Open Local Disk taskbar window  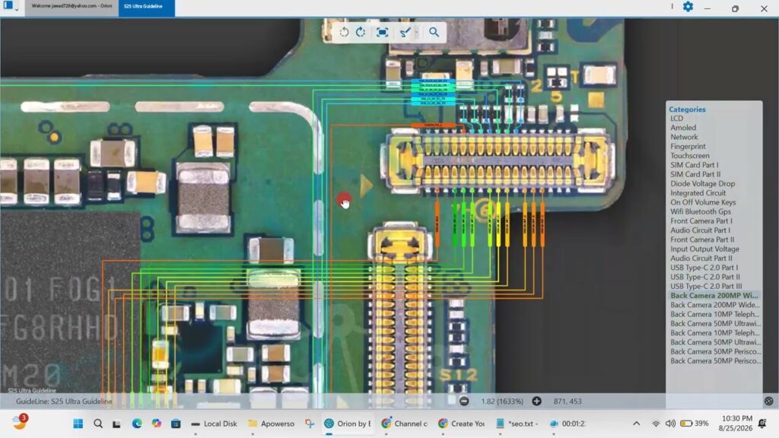point(214,424)
